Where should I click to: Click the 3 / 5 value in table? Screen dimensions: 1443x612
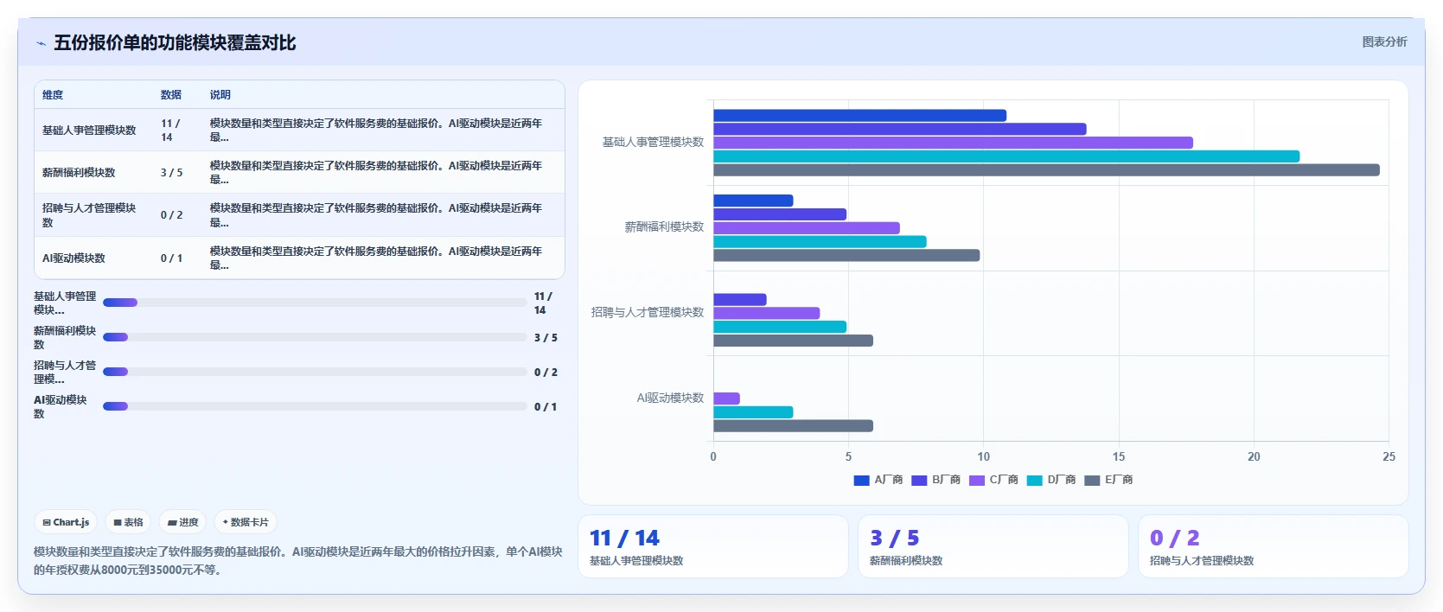click(171, 173)
